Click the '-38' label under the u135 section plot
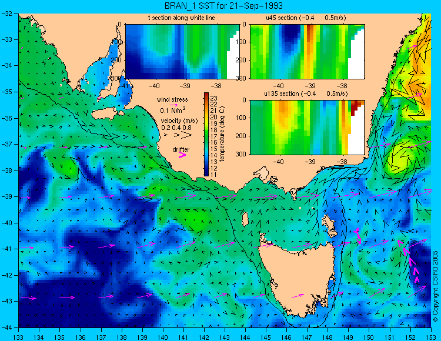This screenshot has height=341, width=441. (x=342, y=162)
